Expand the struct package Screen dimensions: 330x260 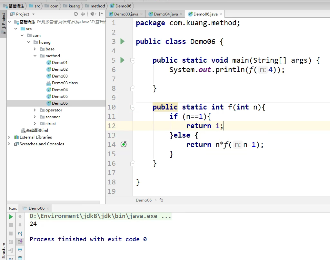click(x=35, y=123)
